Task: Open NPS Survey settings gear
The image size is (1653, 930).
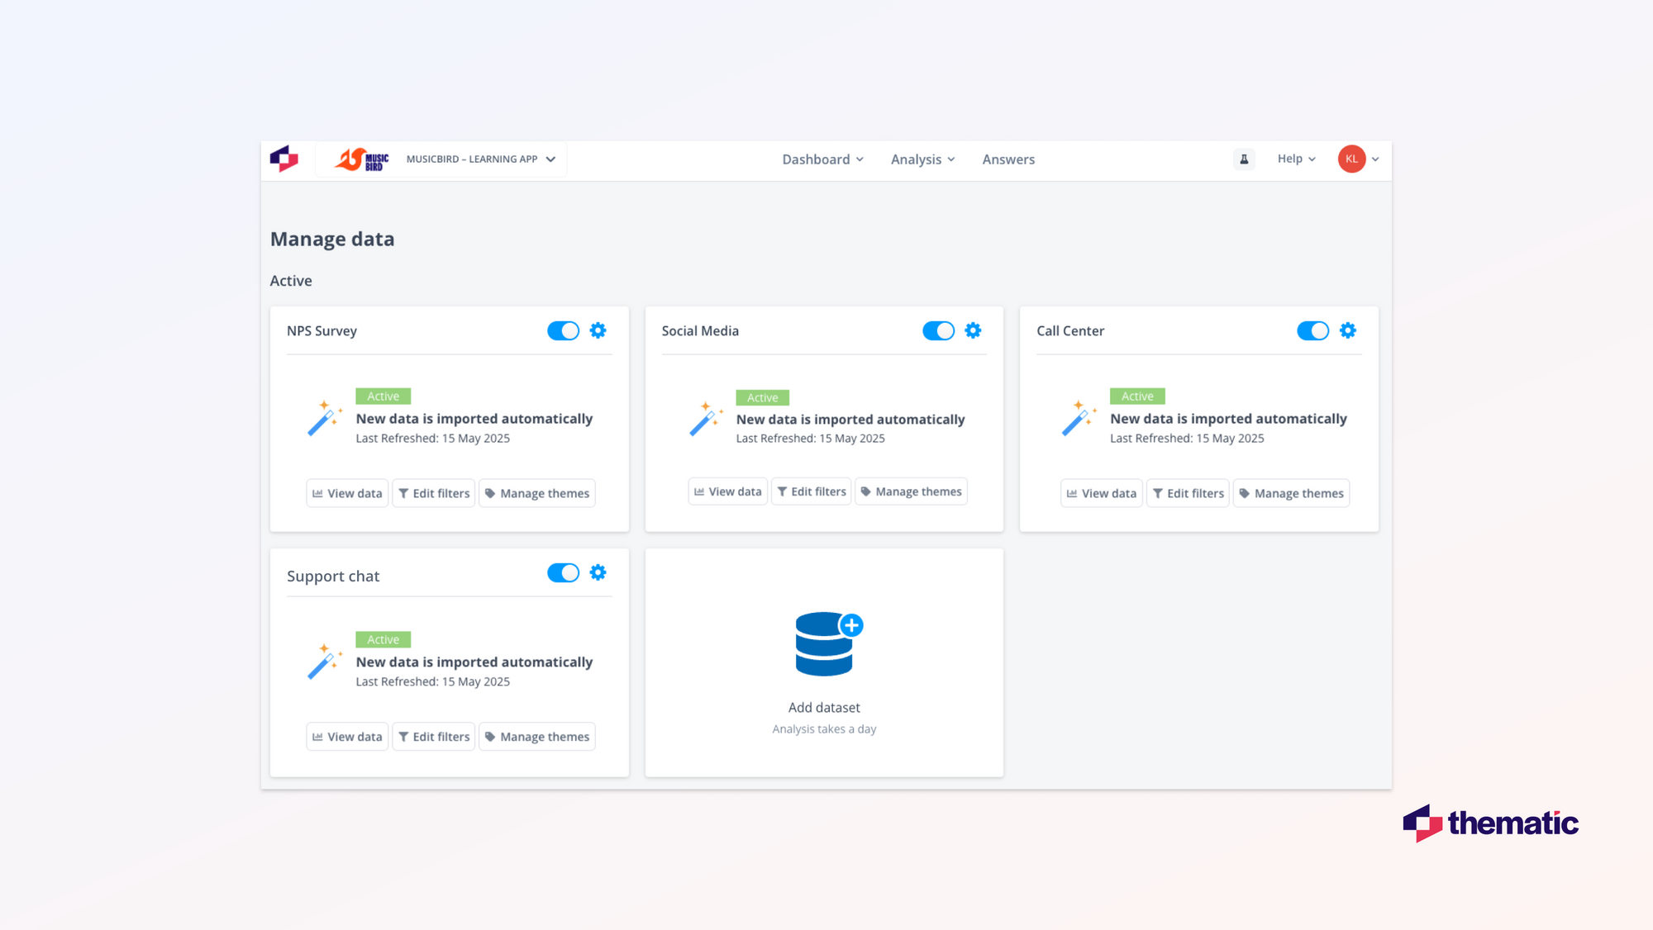Action: [598, 330]
